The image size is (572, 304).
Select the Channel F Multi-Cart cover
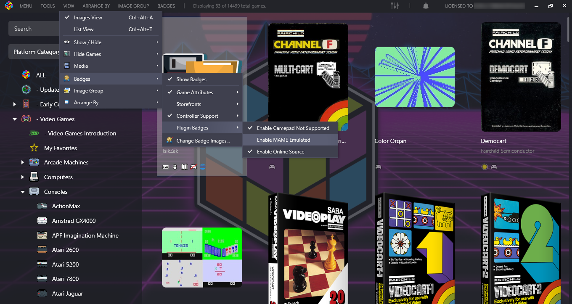308,77
